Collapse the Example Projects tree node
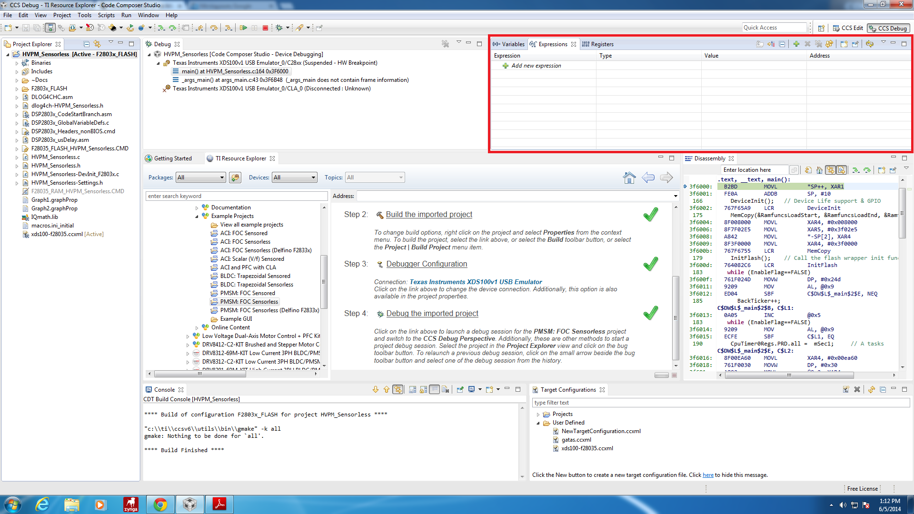This screenshot has width=914, height=514. click(x=196, y=216)
